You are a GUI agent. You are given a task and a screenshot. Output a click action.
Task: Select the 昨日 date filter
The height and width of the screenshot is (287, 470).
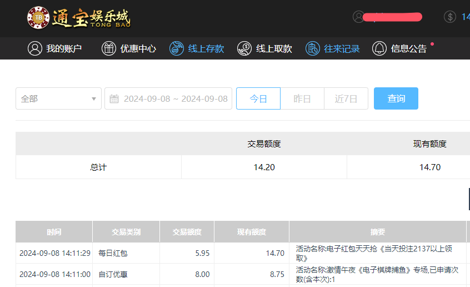[302, 98]
